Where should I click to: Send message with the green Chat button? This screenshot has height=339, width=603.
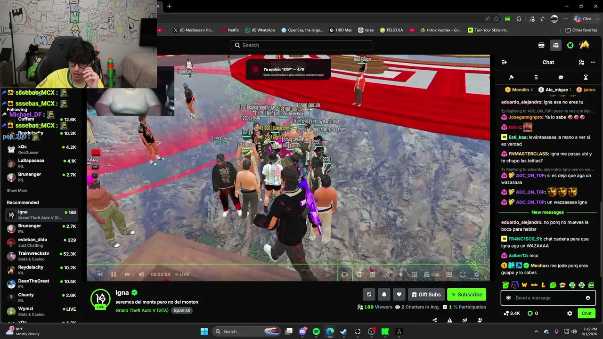pyautogui.click(x=587, y=313)
